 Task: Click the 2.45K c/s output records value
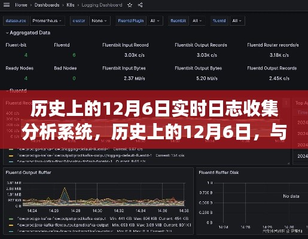279,78
